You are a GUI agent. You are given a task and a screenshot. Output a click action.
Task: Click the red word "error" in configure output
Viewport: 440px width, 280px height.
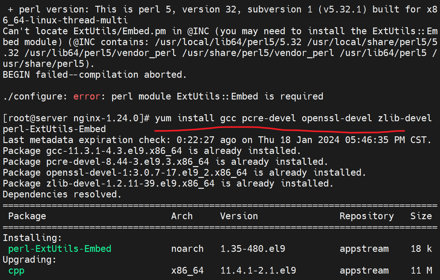(x=86, y=96)
